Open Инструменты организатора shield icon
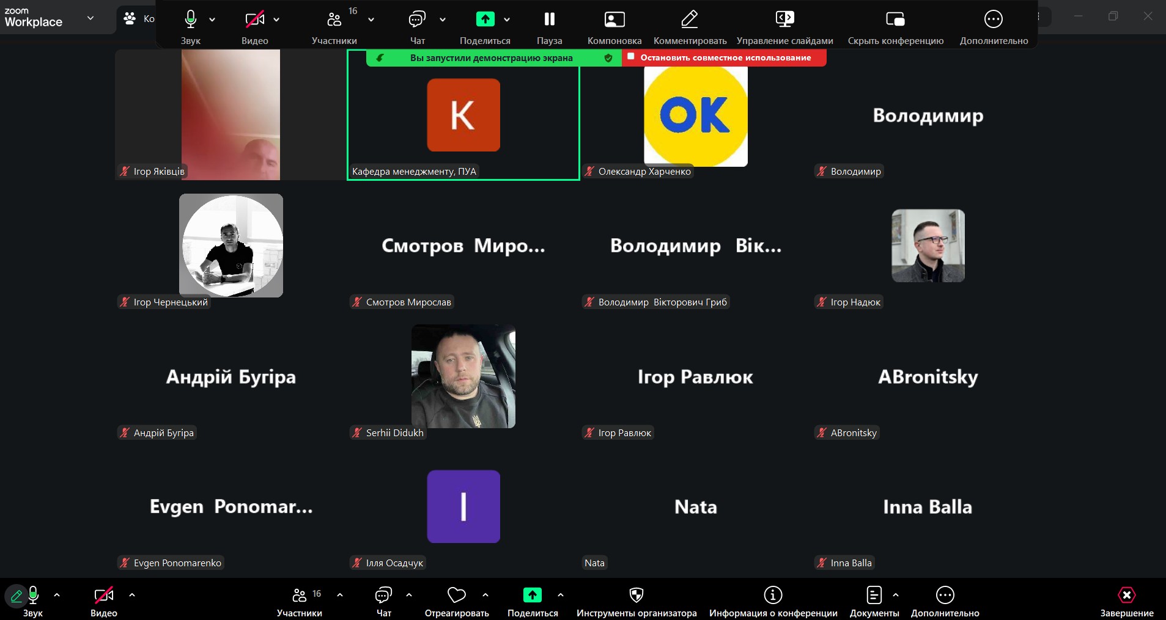The image size is (1166, 620). (636, 595)
